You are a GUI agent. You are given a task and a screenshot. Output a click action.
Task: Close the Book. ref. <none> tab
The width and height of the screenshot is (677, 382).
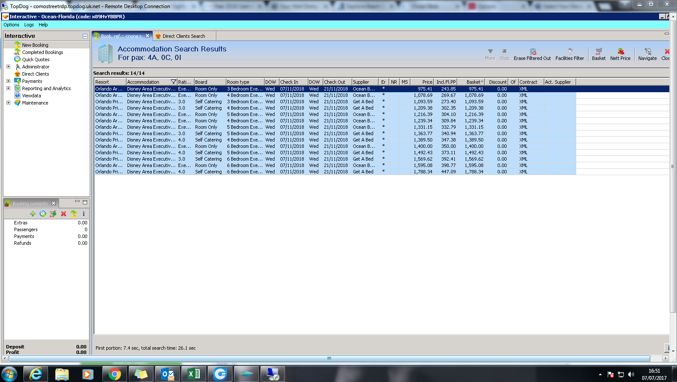pyautogui.click(x=147, y=36)
